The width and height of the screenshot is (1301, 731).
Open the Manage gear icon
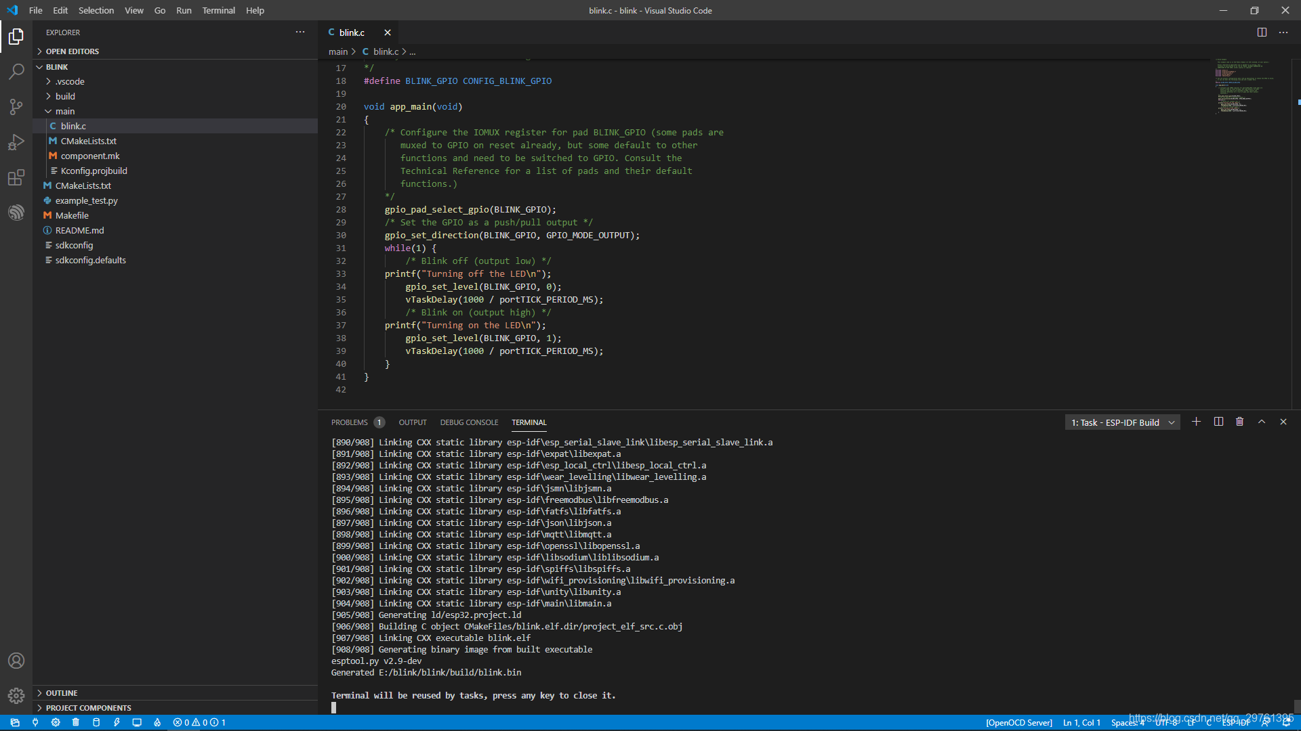coord(16,695)
